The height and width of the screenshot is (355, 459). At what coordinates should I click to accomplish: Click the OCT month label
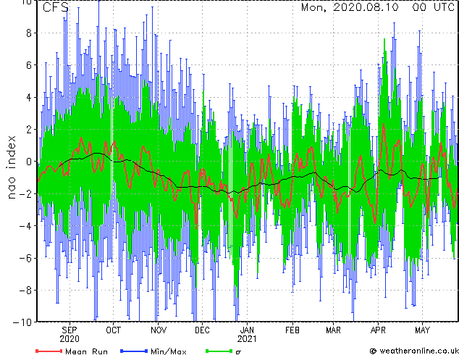coord(113,330)
